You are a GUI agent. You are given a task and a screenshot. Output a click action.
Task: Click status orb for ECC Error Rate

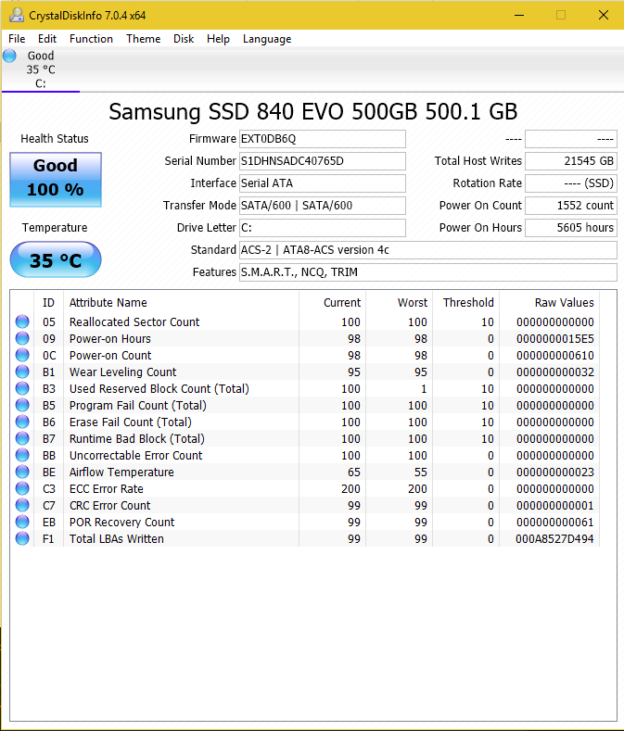[22, 488]
